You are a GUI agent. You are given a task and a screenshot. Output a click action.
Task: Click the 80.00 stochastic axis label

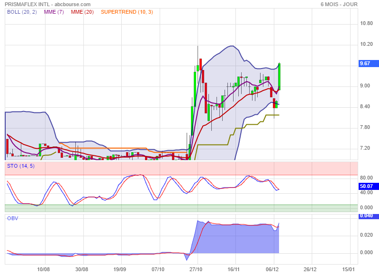[x=366, y=178]
